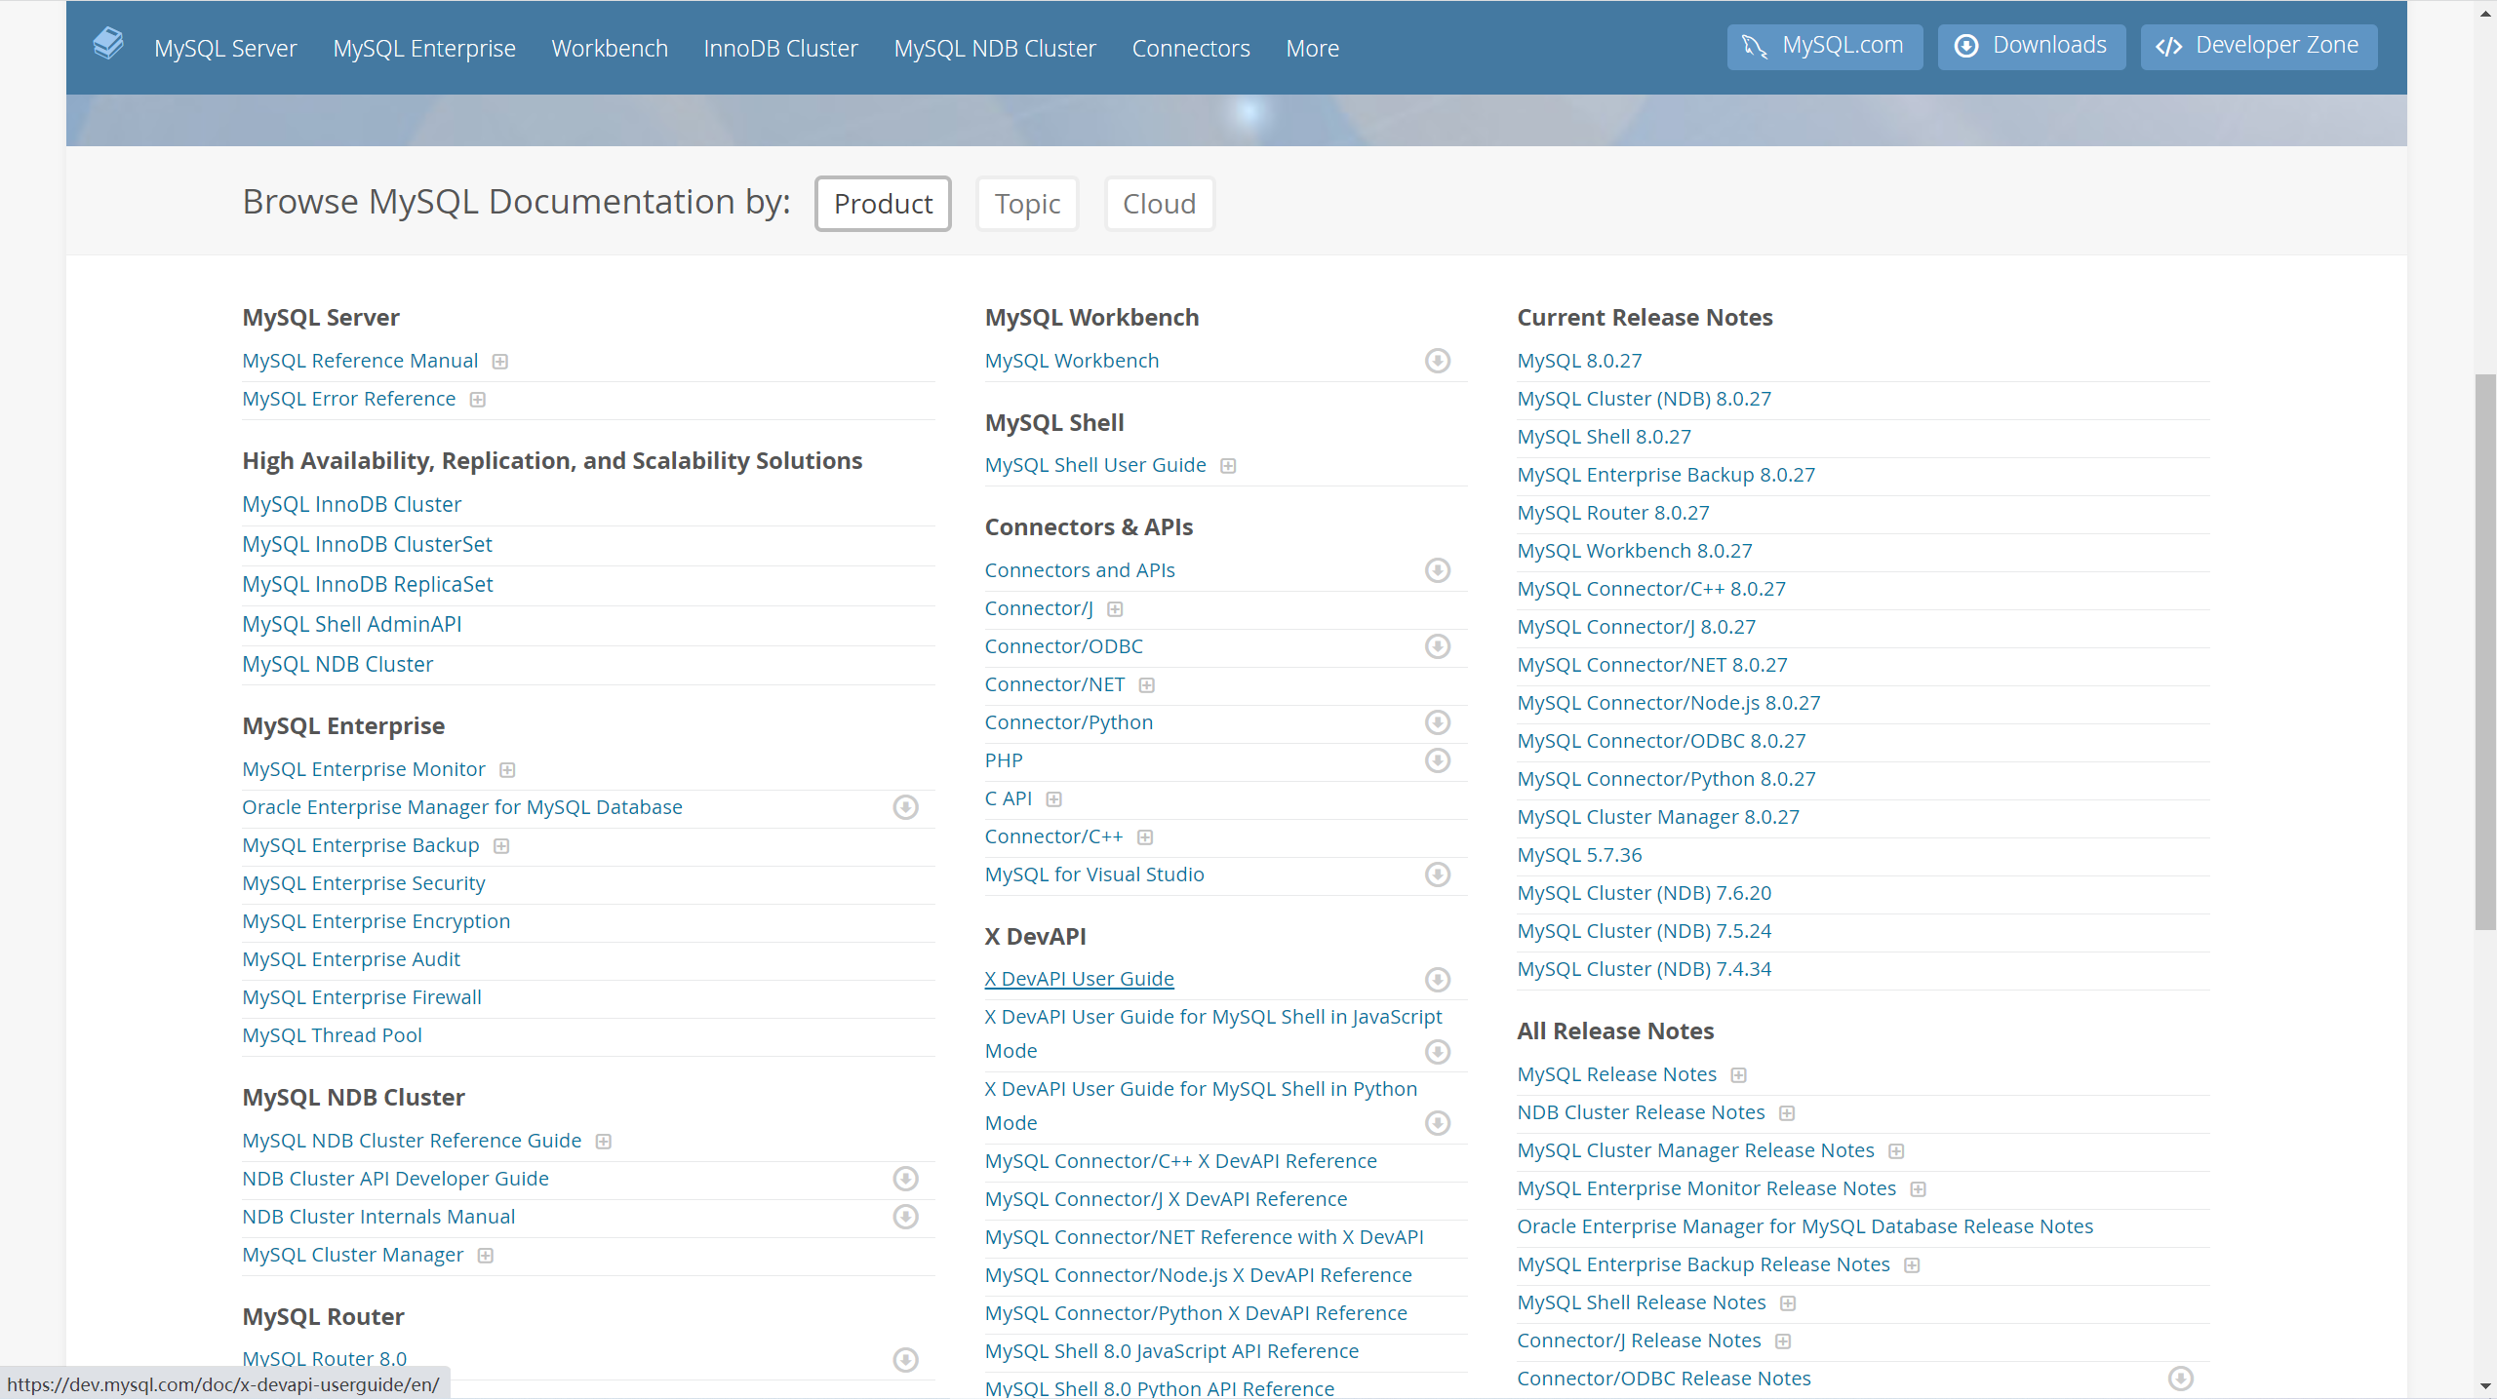The width and height of the screenshot is (2497, 1399).
Task: Open the Downloads page
Action: pos(2032,46)
